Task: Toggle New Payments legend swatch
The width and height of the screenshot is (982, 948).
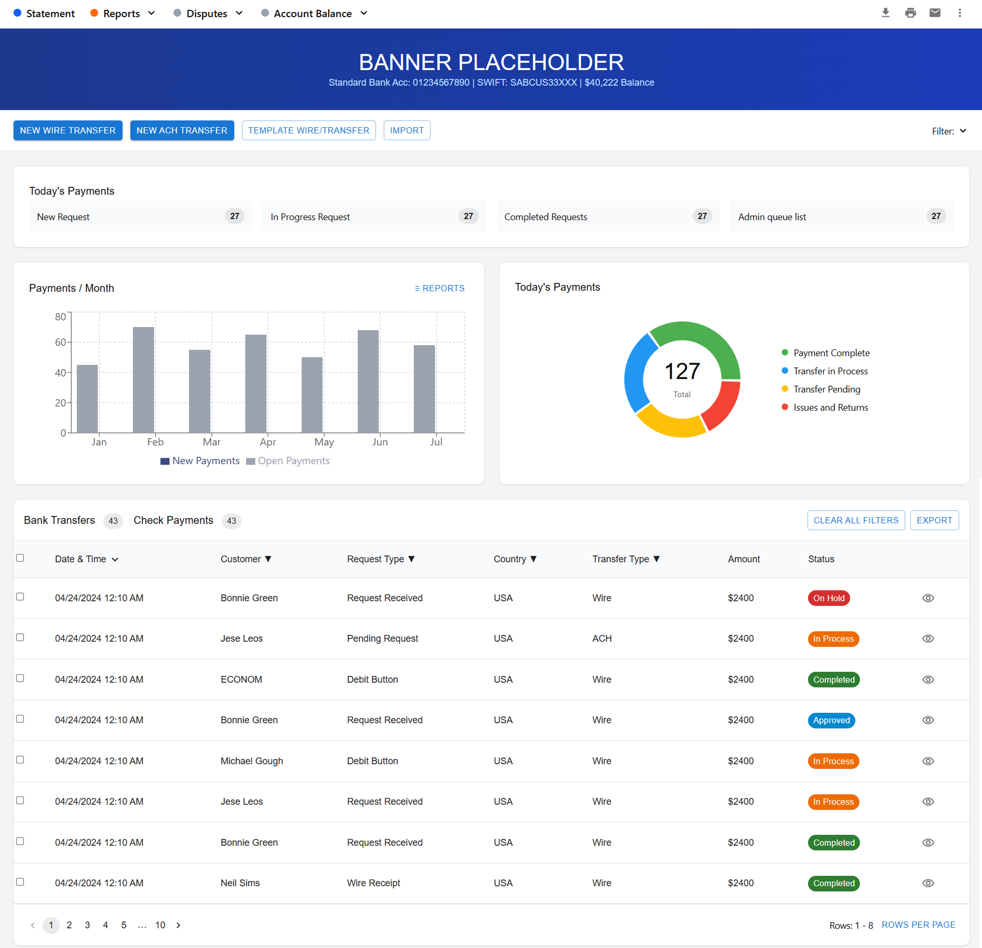Action: coord(165,461)
